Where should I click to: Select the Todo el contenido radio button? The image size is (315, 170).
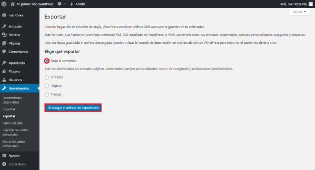pyautogui.click(x=47, y=61)
